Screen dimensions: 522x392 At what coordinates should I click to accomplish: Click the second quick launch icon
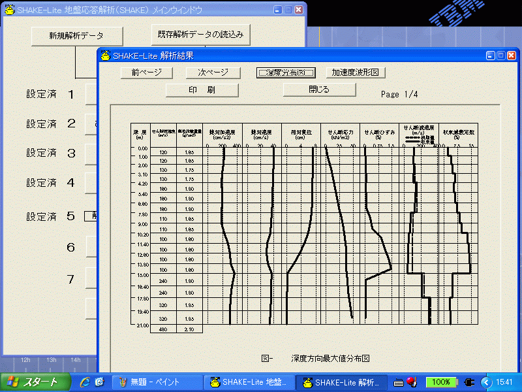(99, 382)
